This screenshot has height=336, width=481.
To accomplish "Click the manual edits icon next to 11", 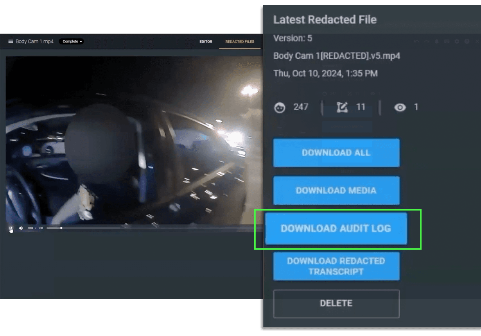I will [342, 107].
